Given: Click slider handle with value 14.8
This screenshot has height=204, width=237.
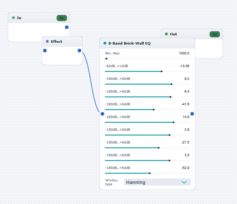Looking at the screenshot, I should [x=173, y=122].
